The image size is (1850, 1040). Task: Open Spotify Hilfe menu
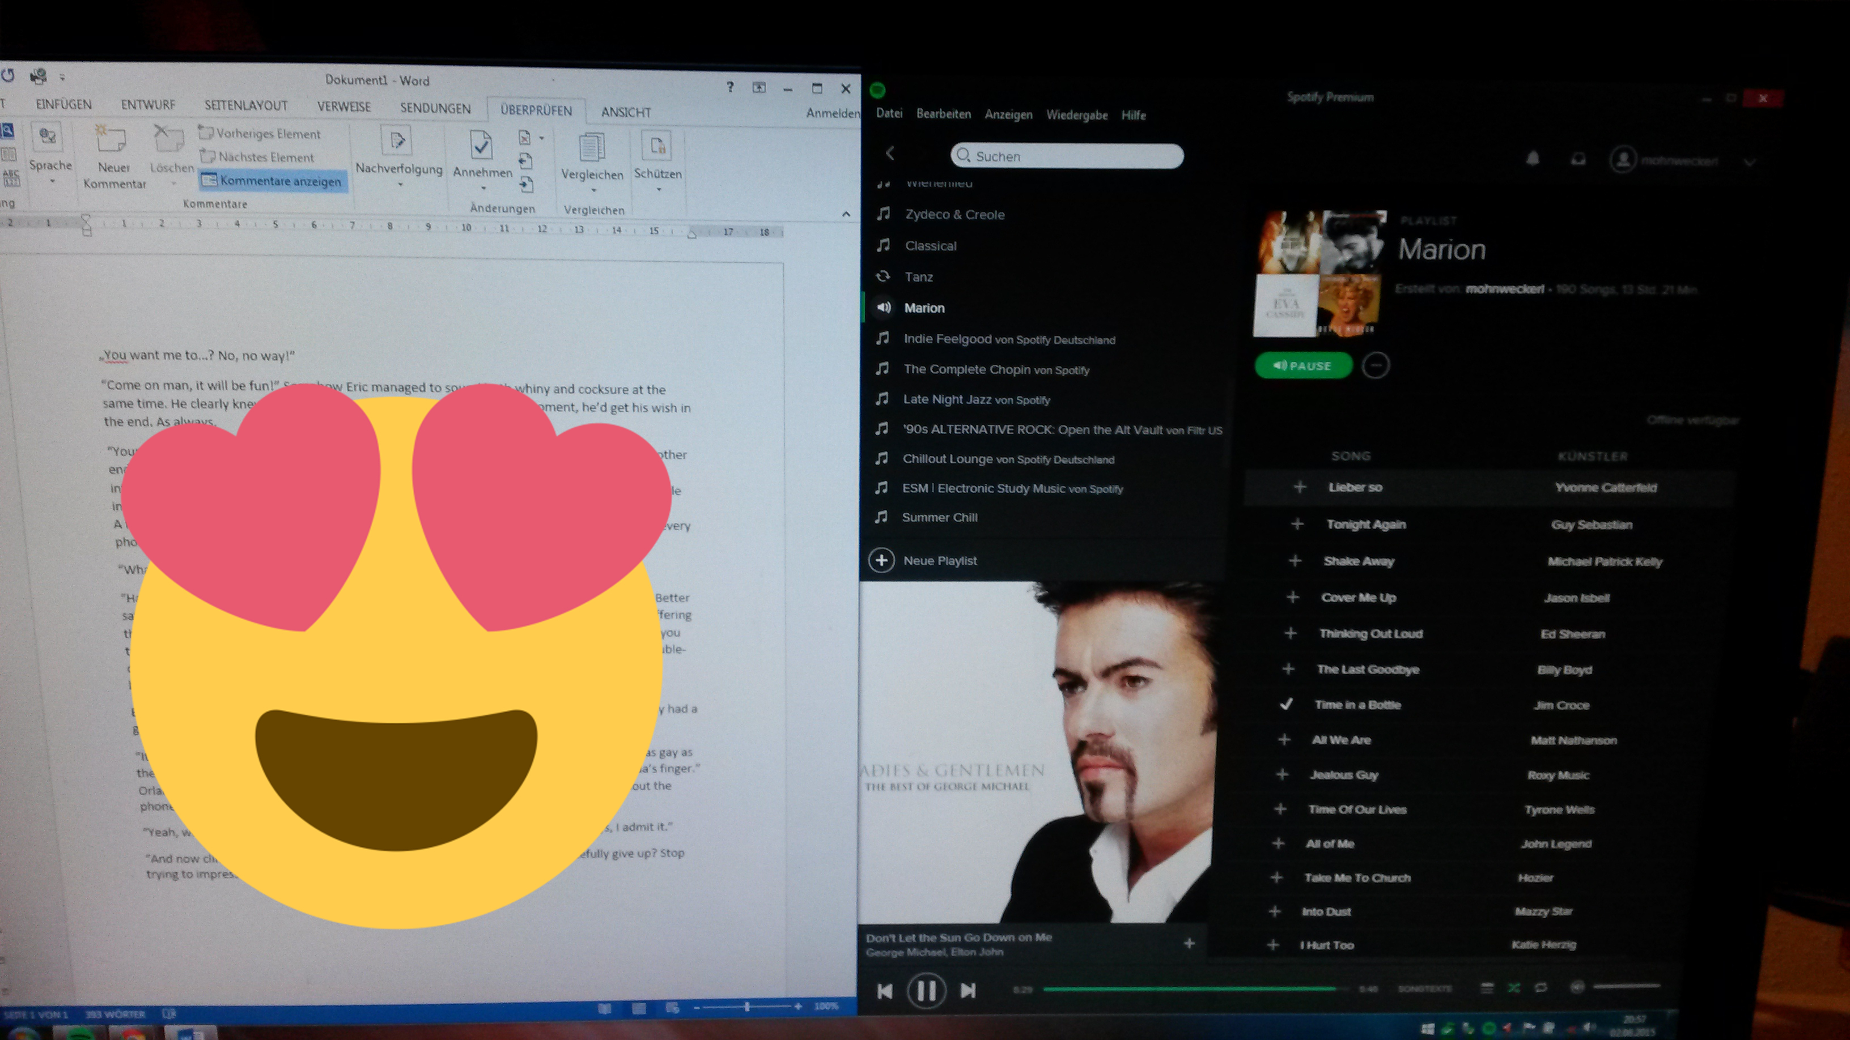(x=1133, y=115)
